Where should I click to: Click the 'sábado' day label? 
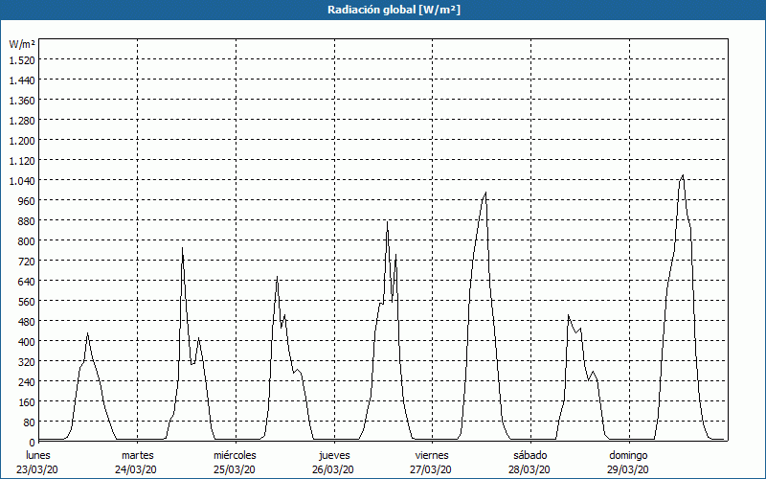click(530, 455)
